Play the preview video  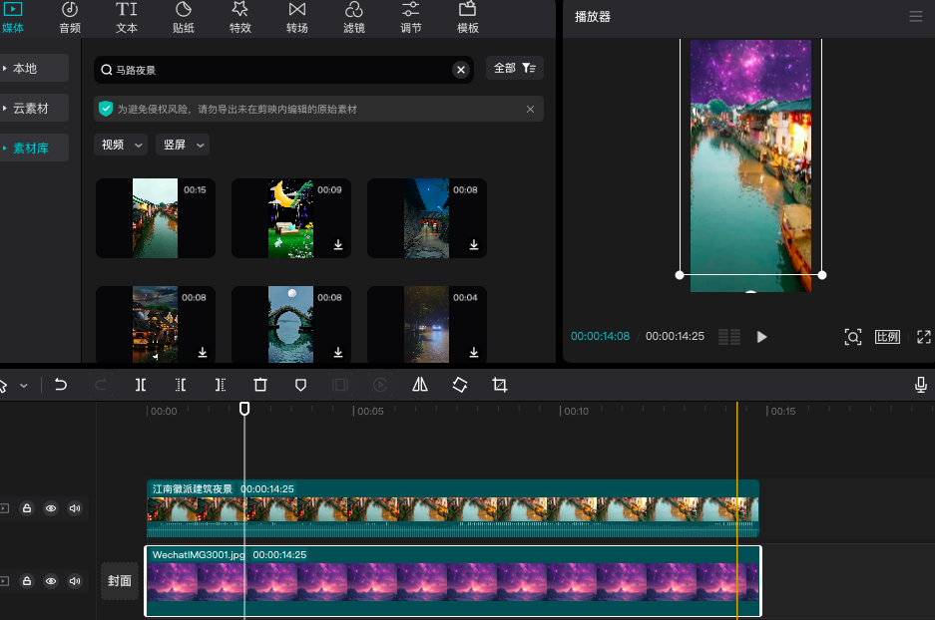click(x=761, y=337)
